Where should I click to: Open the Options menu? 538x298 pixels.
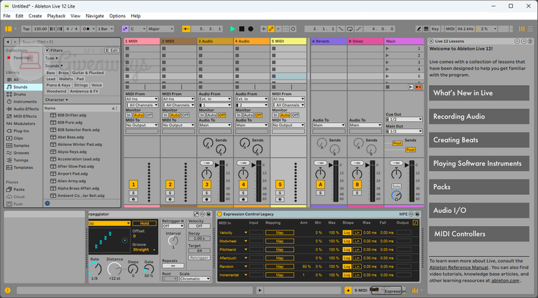117,16
